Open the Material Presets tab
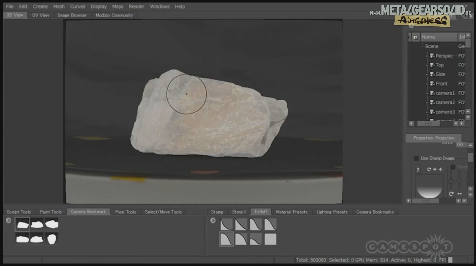 291,212
